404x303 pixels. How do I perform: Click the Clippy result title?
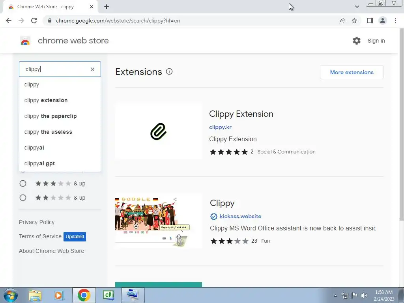click(222, 203)
